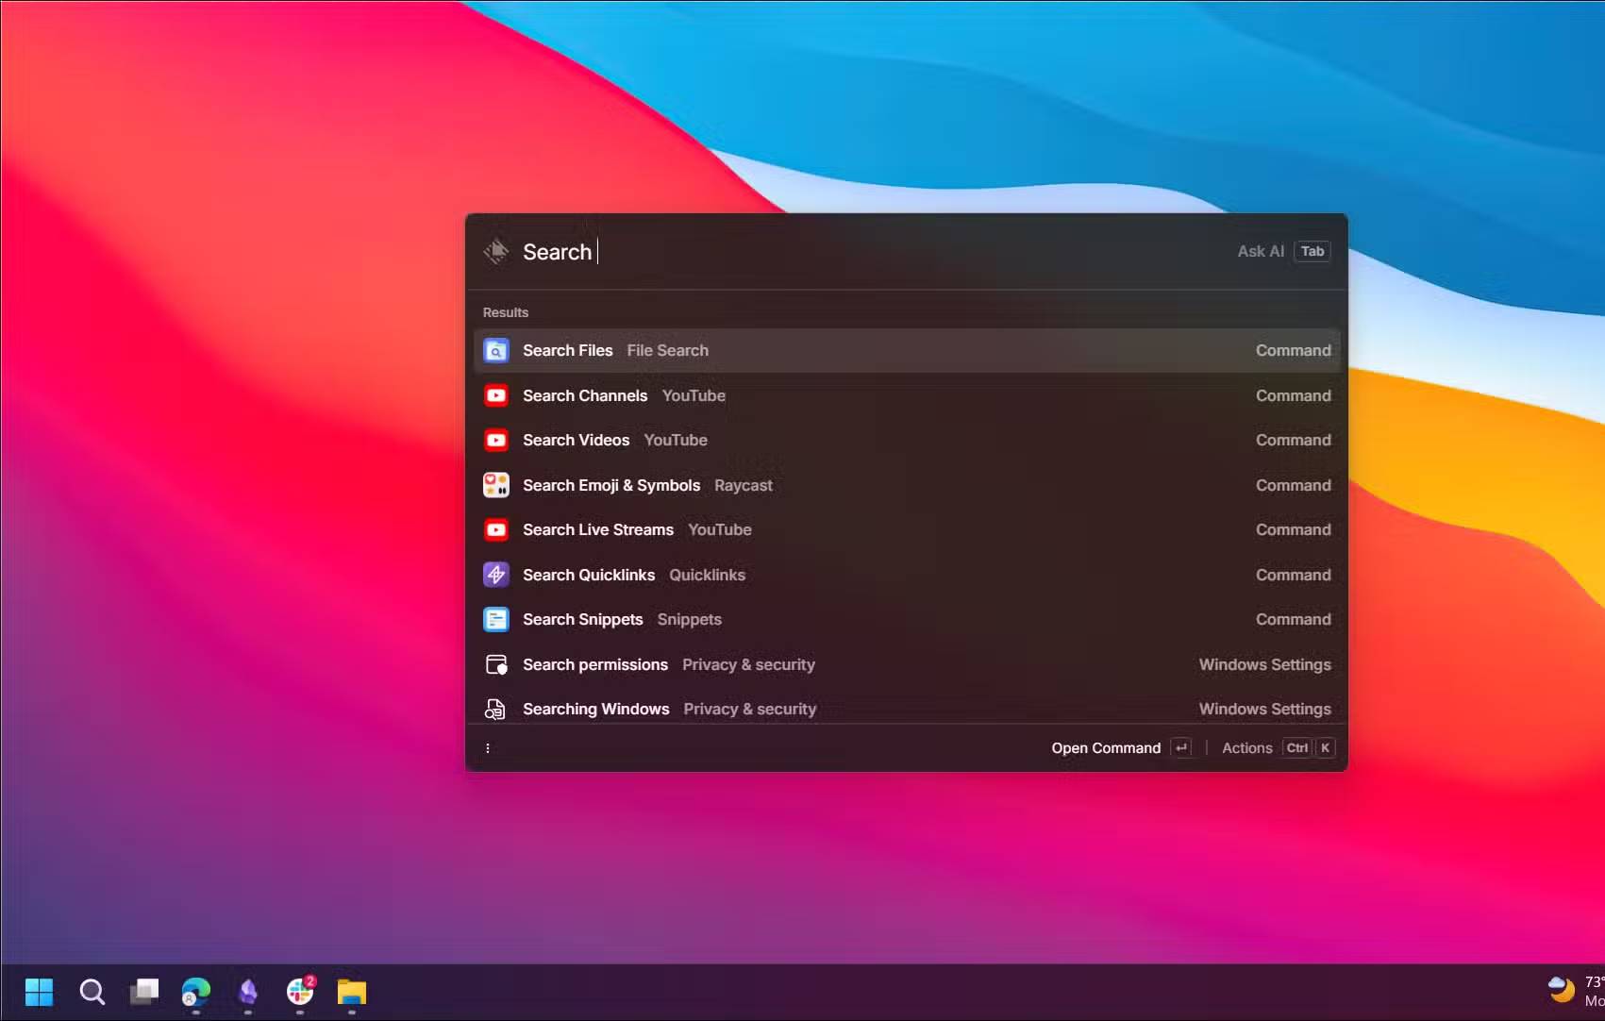Open the Windows Start menu
The width and height of the screenshot is (1605, 1021).
39,992
